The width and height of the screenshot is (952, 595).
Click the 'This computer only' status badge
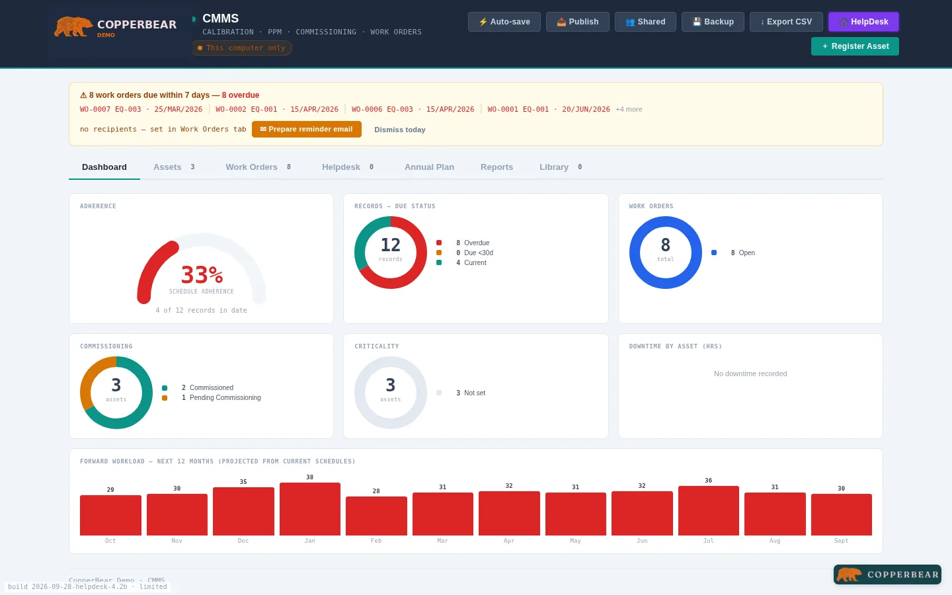242,48
